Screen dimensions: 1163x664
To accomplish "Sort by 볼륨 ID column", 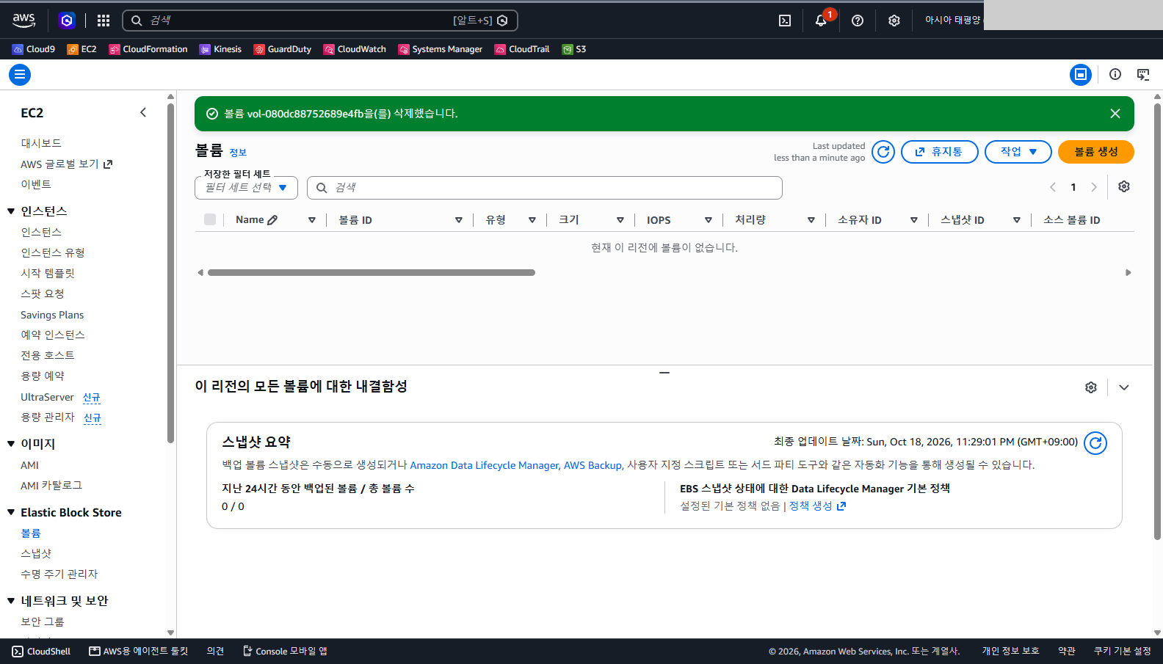I will 355,220.
